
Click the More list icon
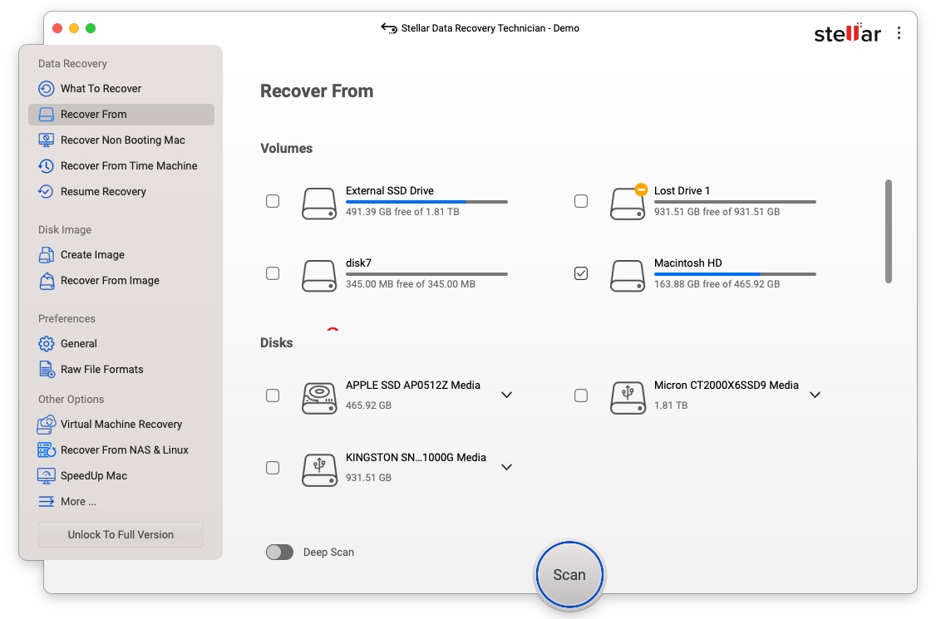(x=46, y=501)
